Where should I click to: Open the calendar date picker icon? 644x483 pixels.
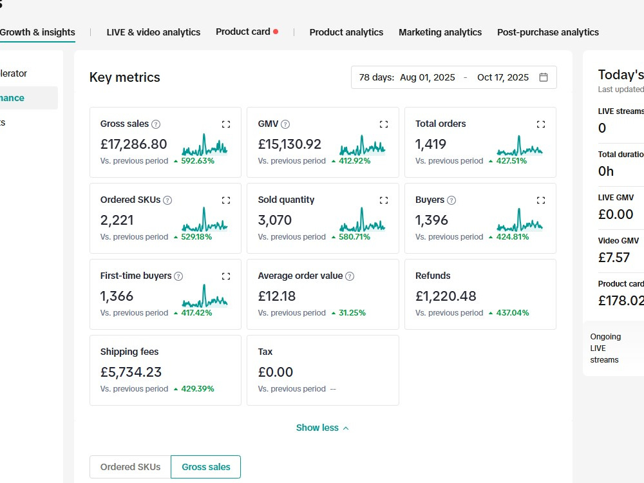point(544,77)
